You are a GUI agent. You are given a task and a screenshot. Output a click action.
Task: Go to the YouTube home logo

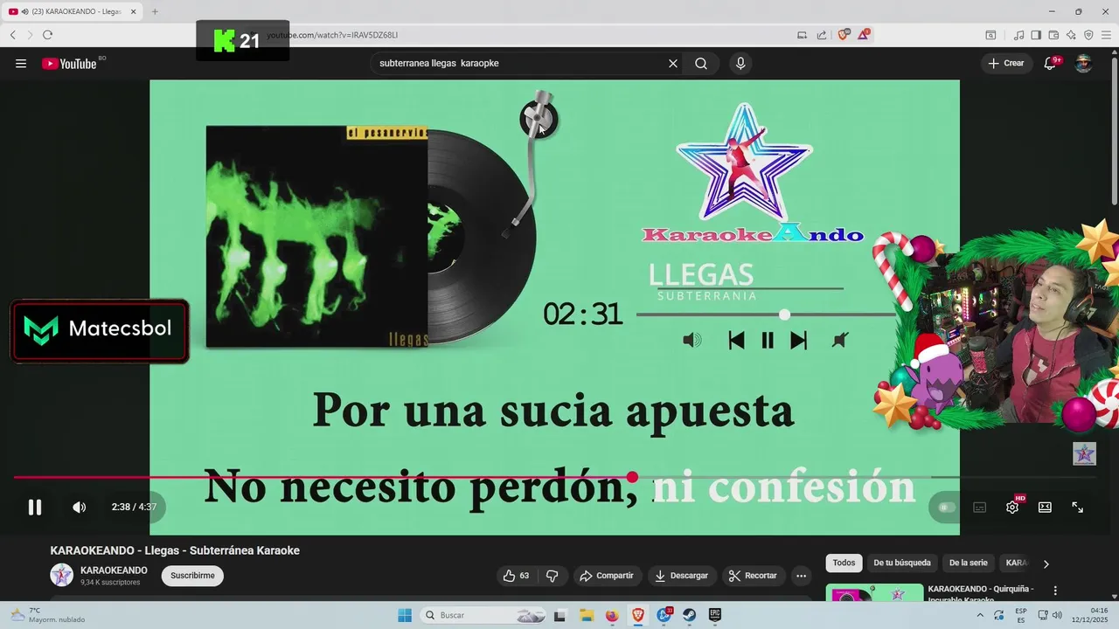click(x=69, y=64)
